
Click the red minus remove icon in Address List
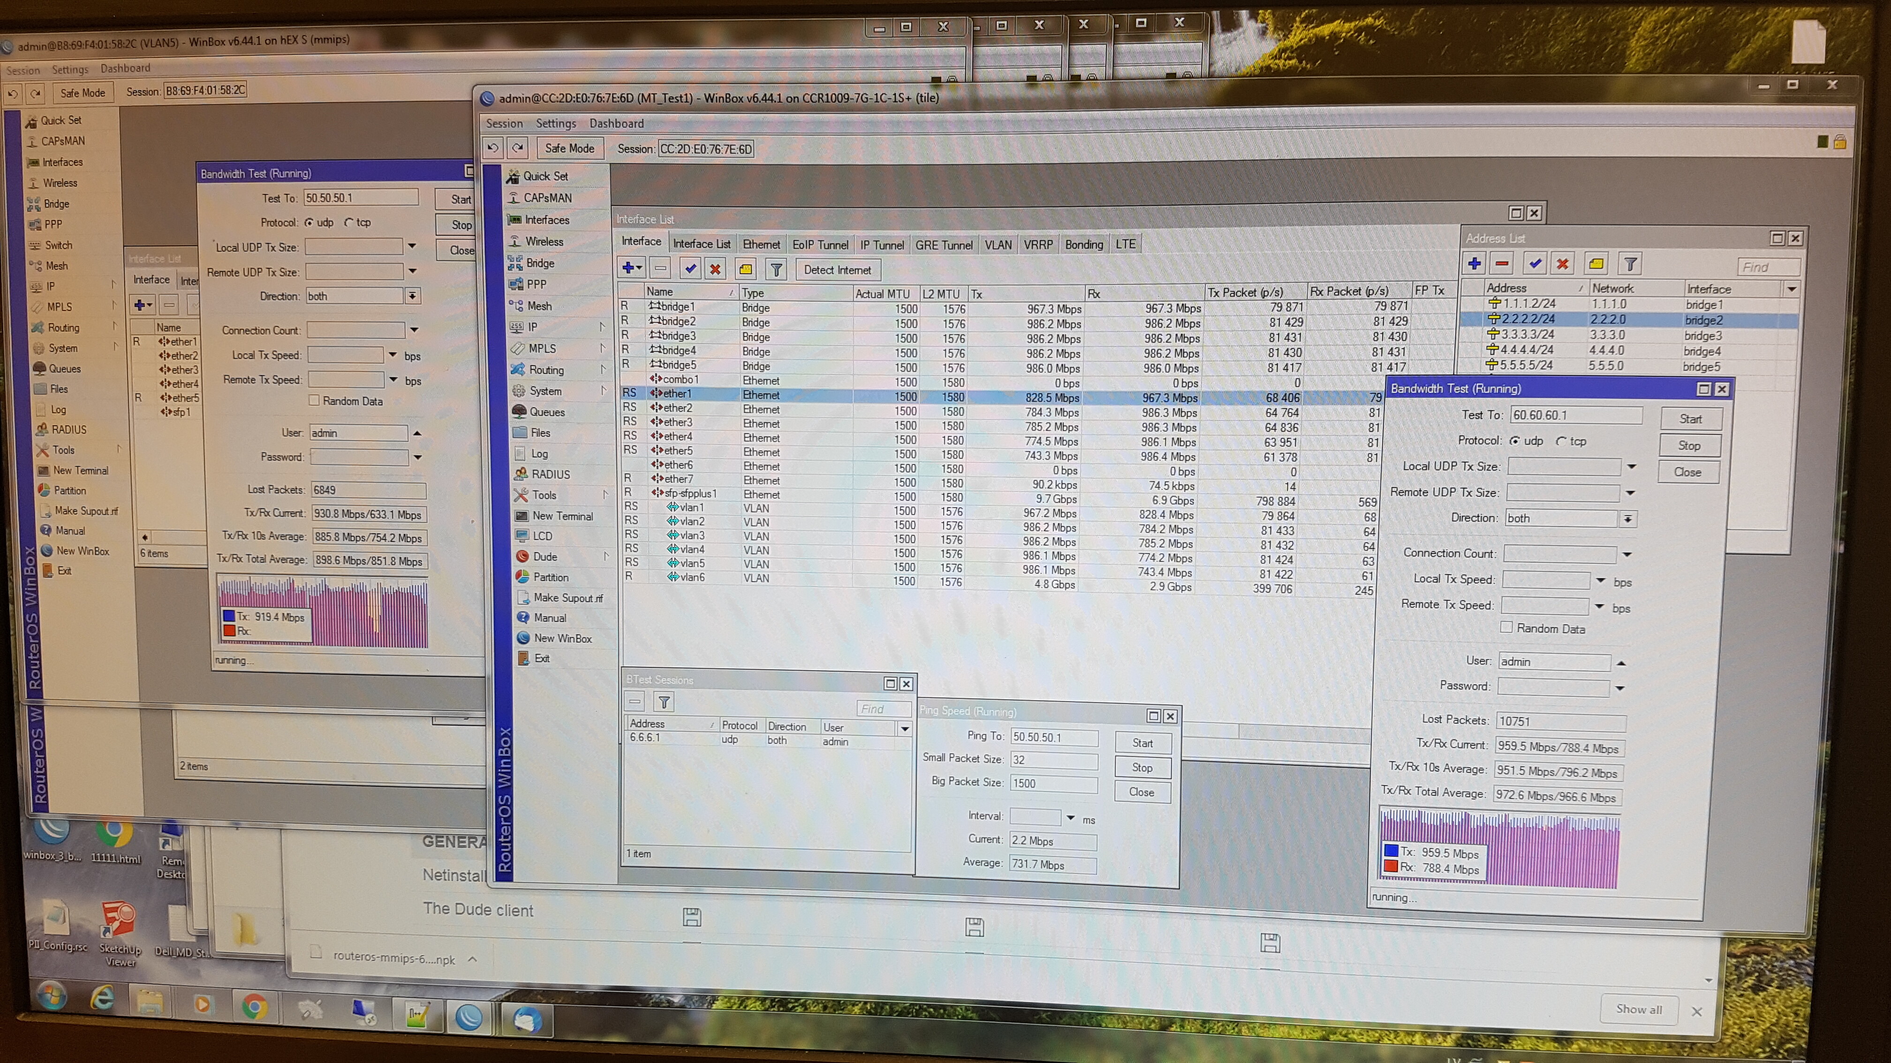coord(1502,263)
